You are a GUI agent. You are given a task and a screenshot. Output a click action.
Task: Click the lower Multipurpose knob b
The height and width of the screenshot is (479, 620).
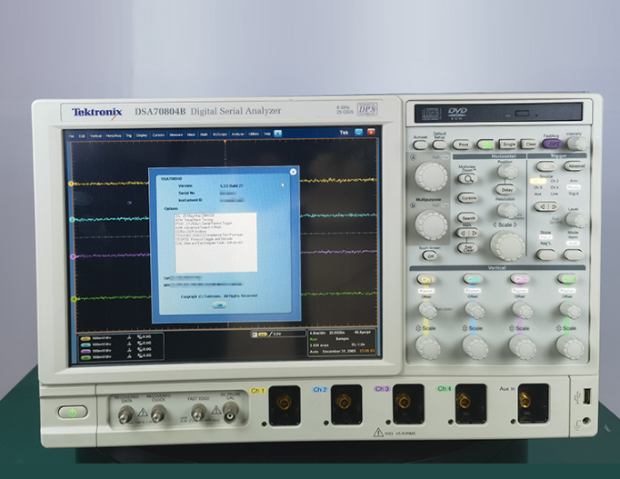click(x=432, y=225)
